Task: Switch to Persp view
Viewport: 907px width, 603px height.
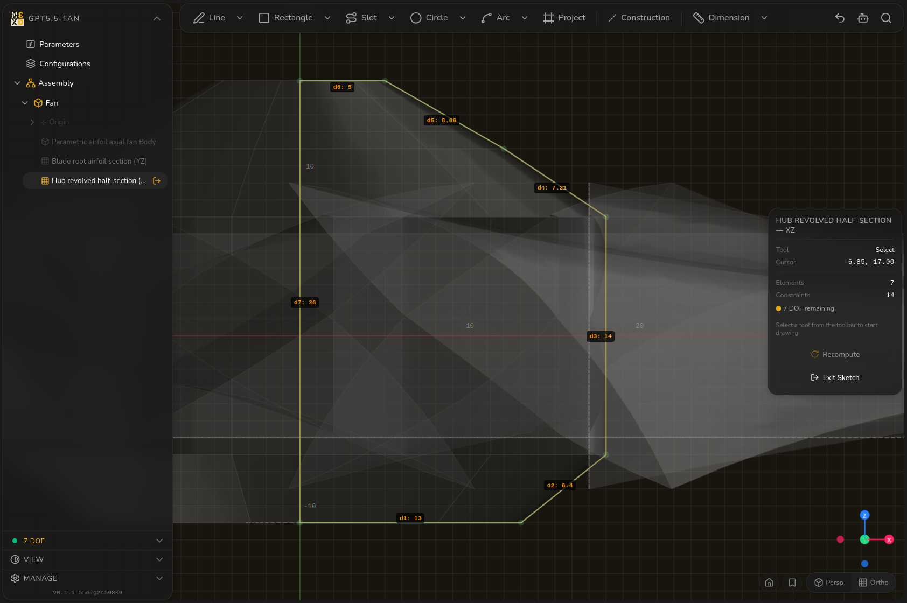Action: (x=828, y=583)
